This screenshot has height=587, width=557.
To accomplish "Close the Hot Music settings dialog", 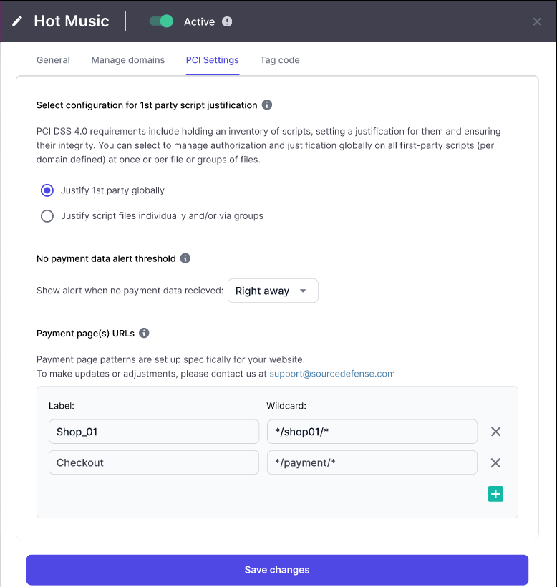I will click(537, 21).
